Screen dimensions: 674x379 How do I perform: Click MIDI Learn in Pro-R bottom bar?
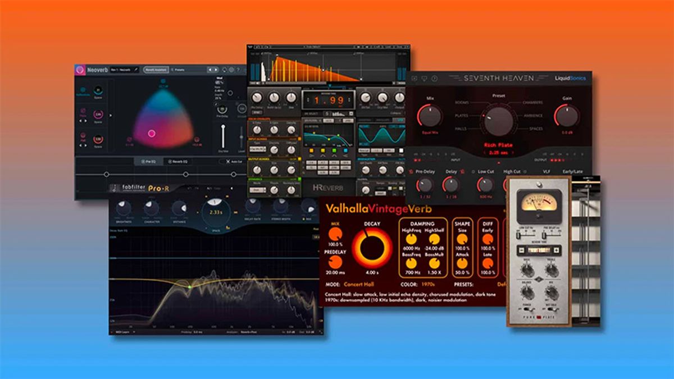pos(121,332)
